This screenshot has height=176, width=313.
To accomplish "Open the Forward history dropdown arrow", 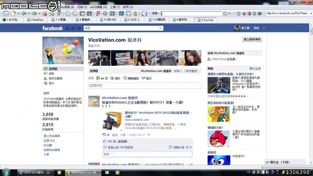I will (39, 14).
